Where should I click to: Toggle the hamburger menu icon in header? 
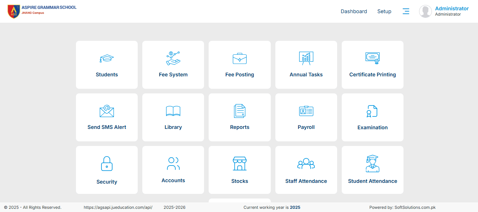[x=406, y=11]
